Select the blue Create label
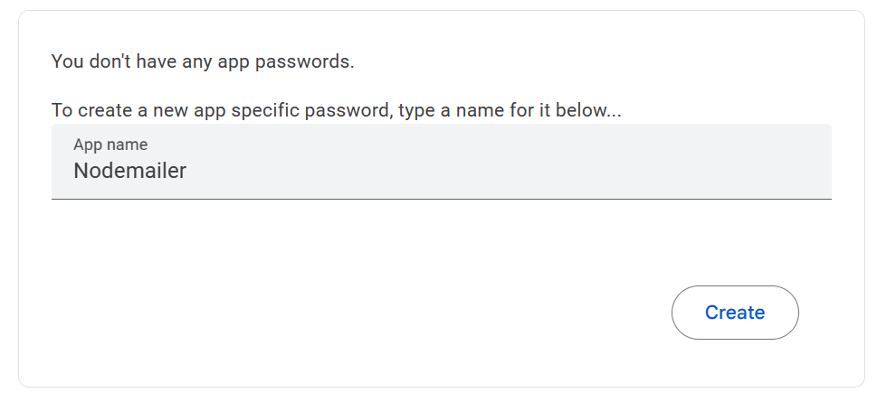Screen dimensions: 877x402 (x=734, y=313)
